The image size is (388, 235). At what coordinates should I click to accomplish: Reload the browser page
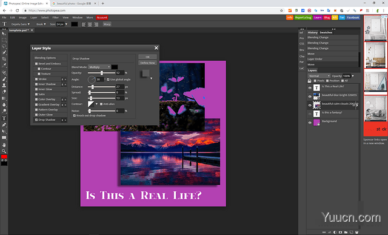coord(18,11)
